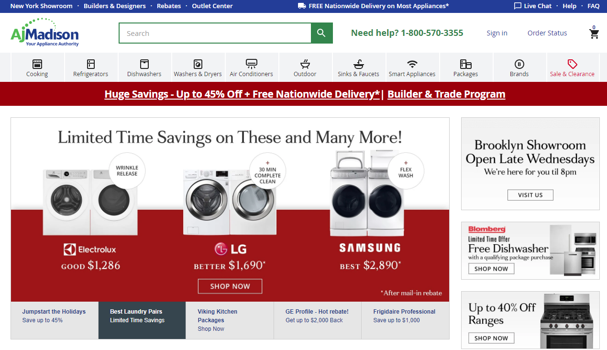Click the LG logo in banner

230,249
